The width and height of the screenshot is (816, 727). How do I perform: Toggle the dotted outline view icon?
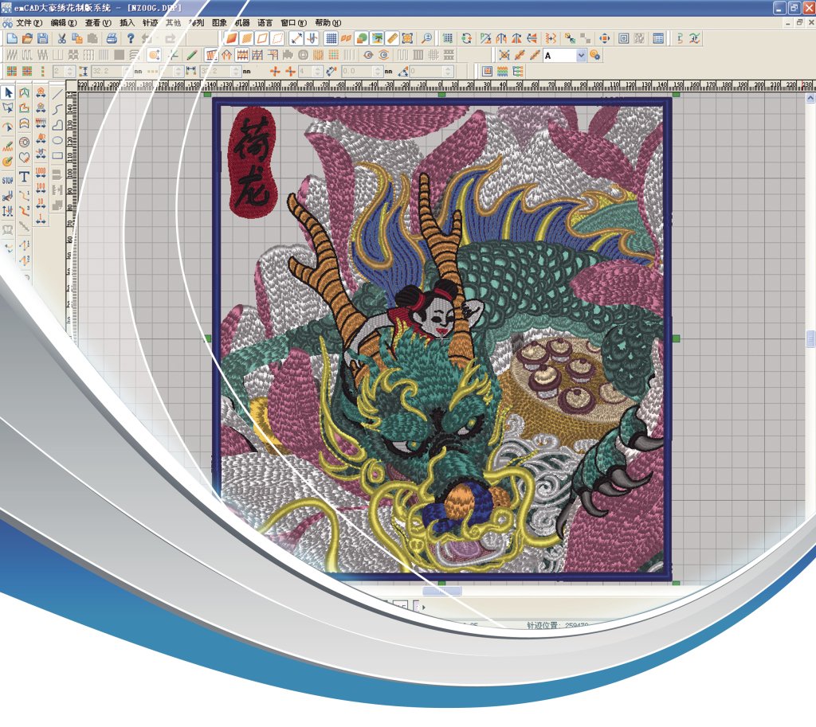(278, 38)
